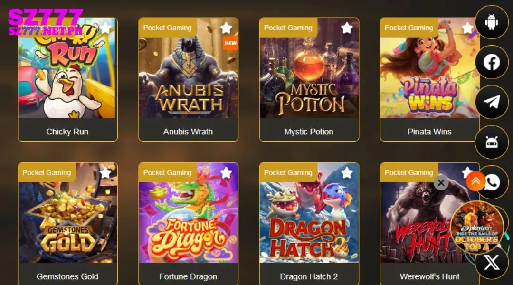Click the Mystic Potion title label
The width and height of the screenshot is (513, 285).
[x=309, y=132]
